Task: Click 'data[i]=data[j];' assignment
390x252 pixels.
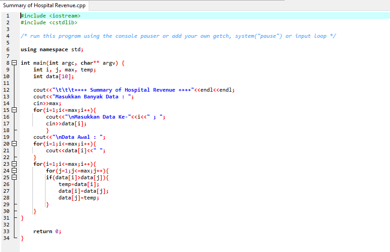Action: click(84, 191)
